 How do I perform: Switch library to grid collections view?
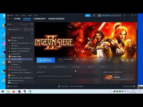(x=32, y=24)
